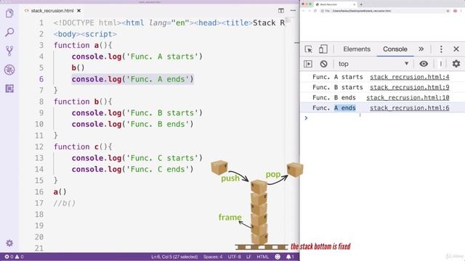Screen dimensions: 465x261
Task: Close the DevTools panel
Action: coord(456,49)
